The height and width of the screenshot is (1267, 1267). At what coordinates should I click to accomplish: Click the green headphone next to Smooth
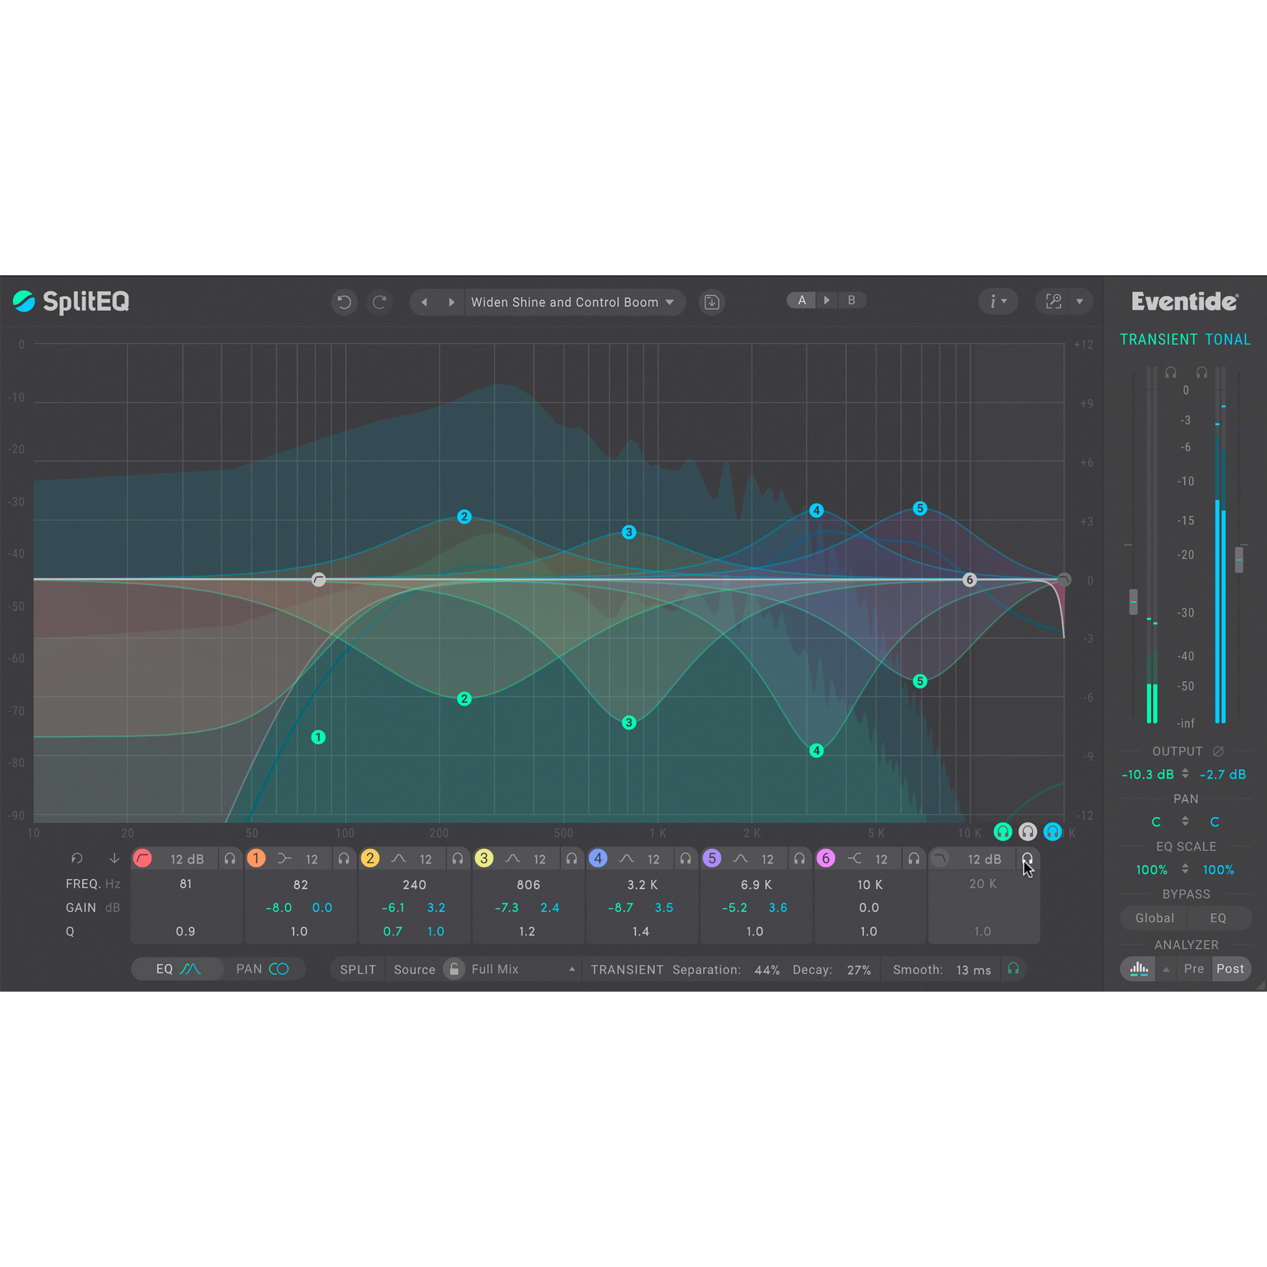pyautogui.click(x=1014, y=969)
